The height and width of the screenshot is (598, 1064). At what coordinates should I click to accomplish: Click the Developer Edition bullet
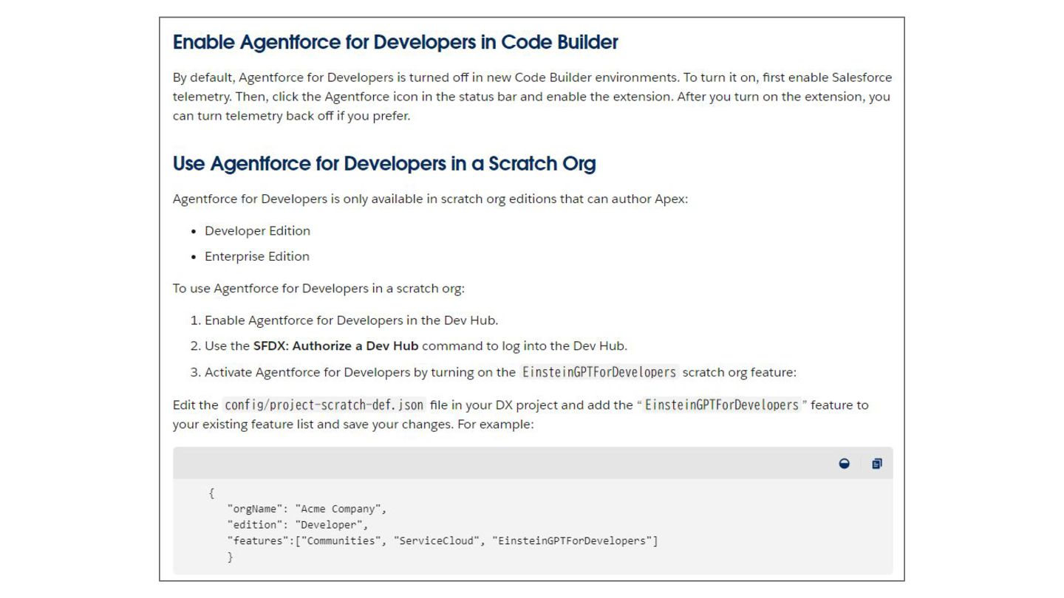point(257,231)
